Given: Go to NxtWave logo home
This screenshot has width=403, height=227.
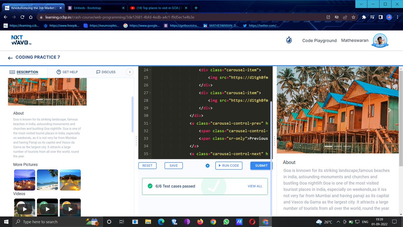Looking at the screenshot, I should point(21,40).
